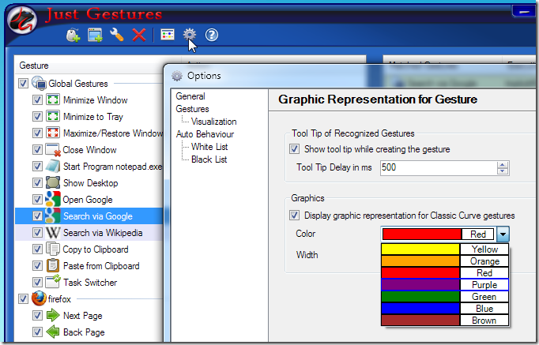Screen dimensions: 539x345
Task: Click the add application window toolbar icon
Action: coord(96,35)
